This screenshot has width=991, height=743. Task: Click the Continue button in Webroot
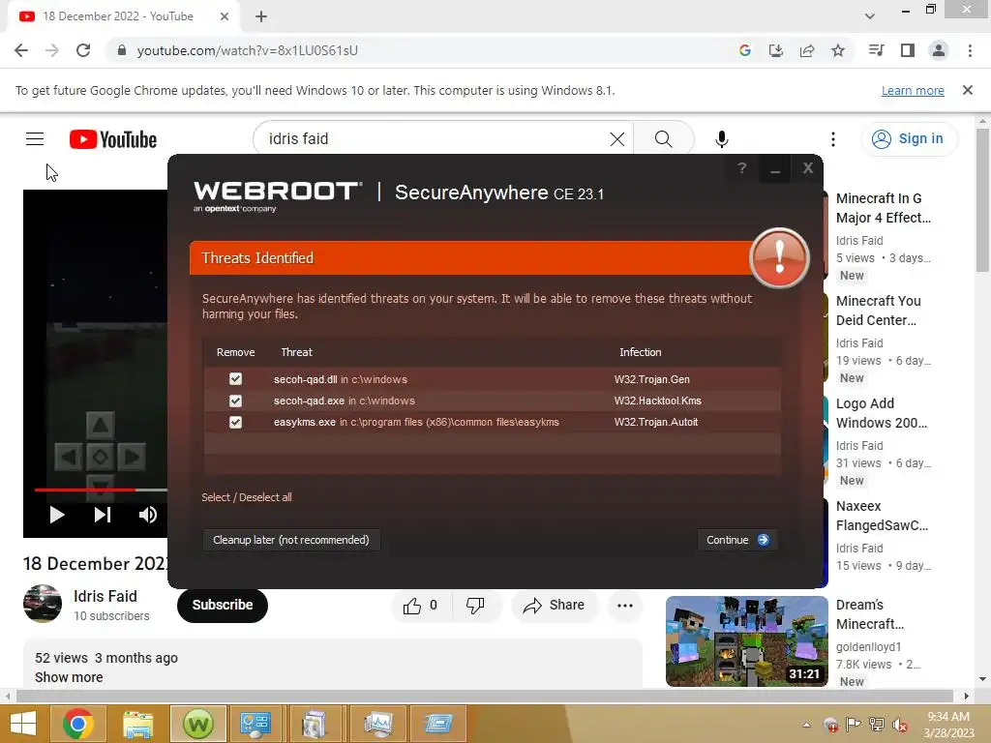click(x=736, y=540)
